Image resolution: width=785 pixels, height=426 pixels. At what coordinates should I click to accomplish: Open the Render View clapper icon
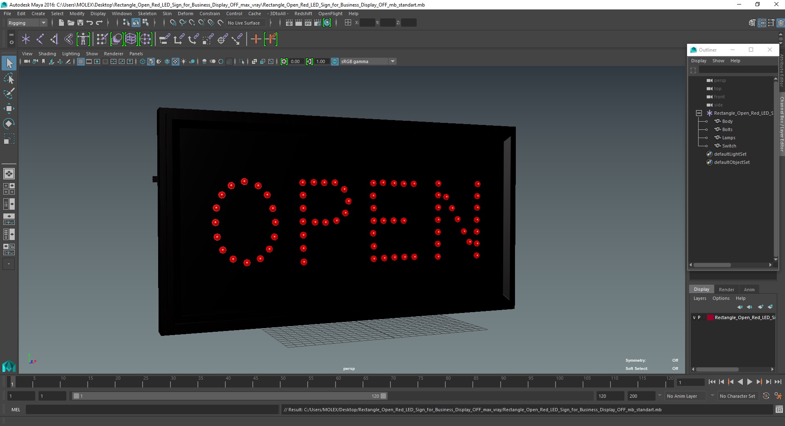click(289, 23)
